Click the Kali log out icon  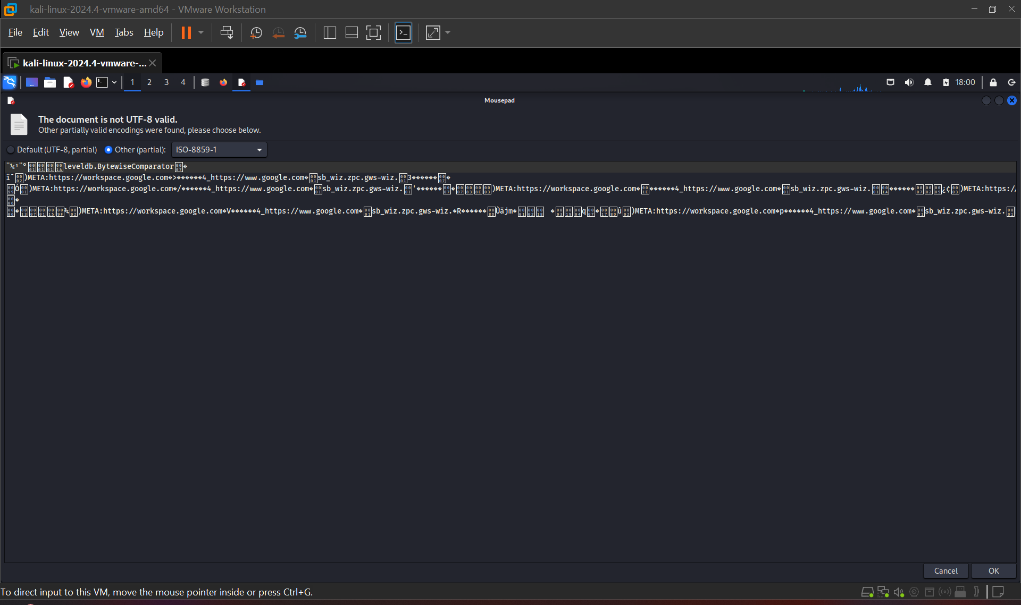(1012, 82)
